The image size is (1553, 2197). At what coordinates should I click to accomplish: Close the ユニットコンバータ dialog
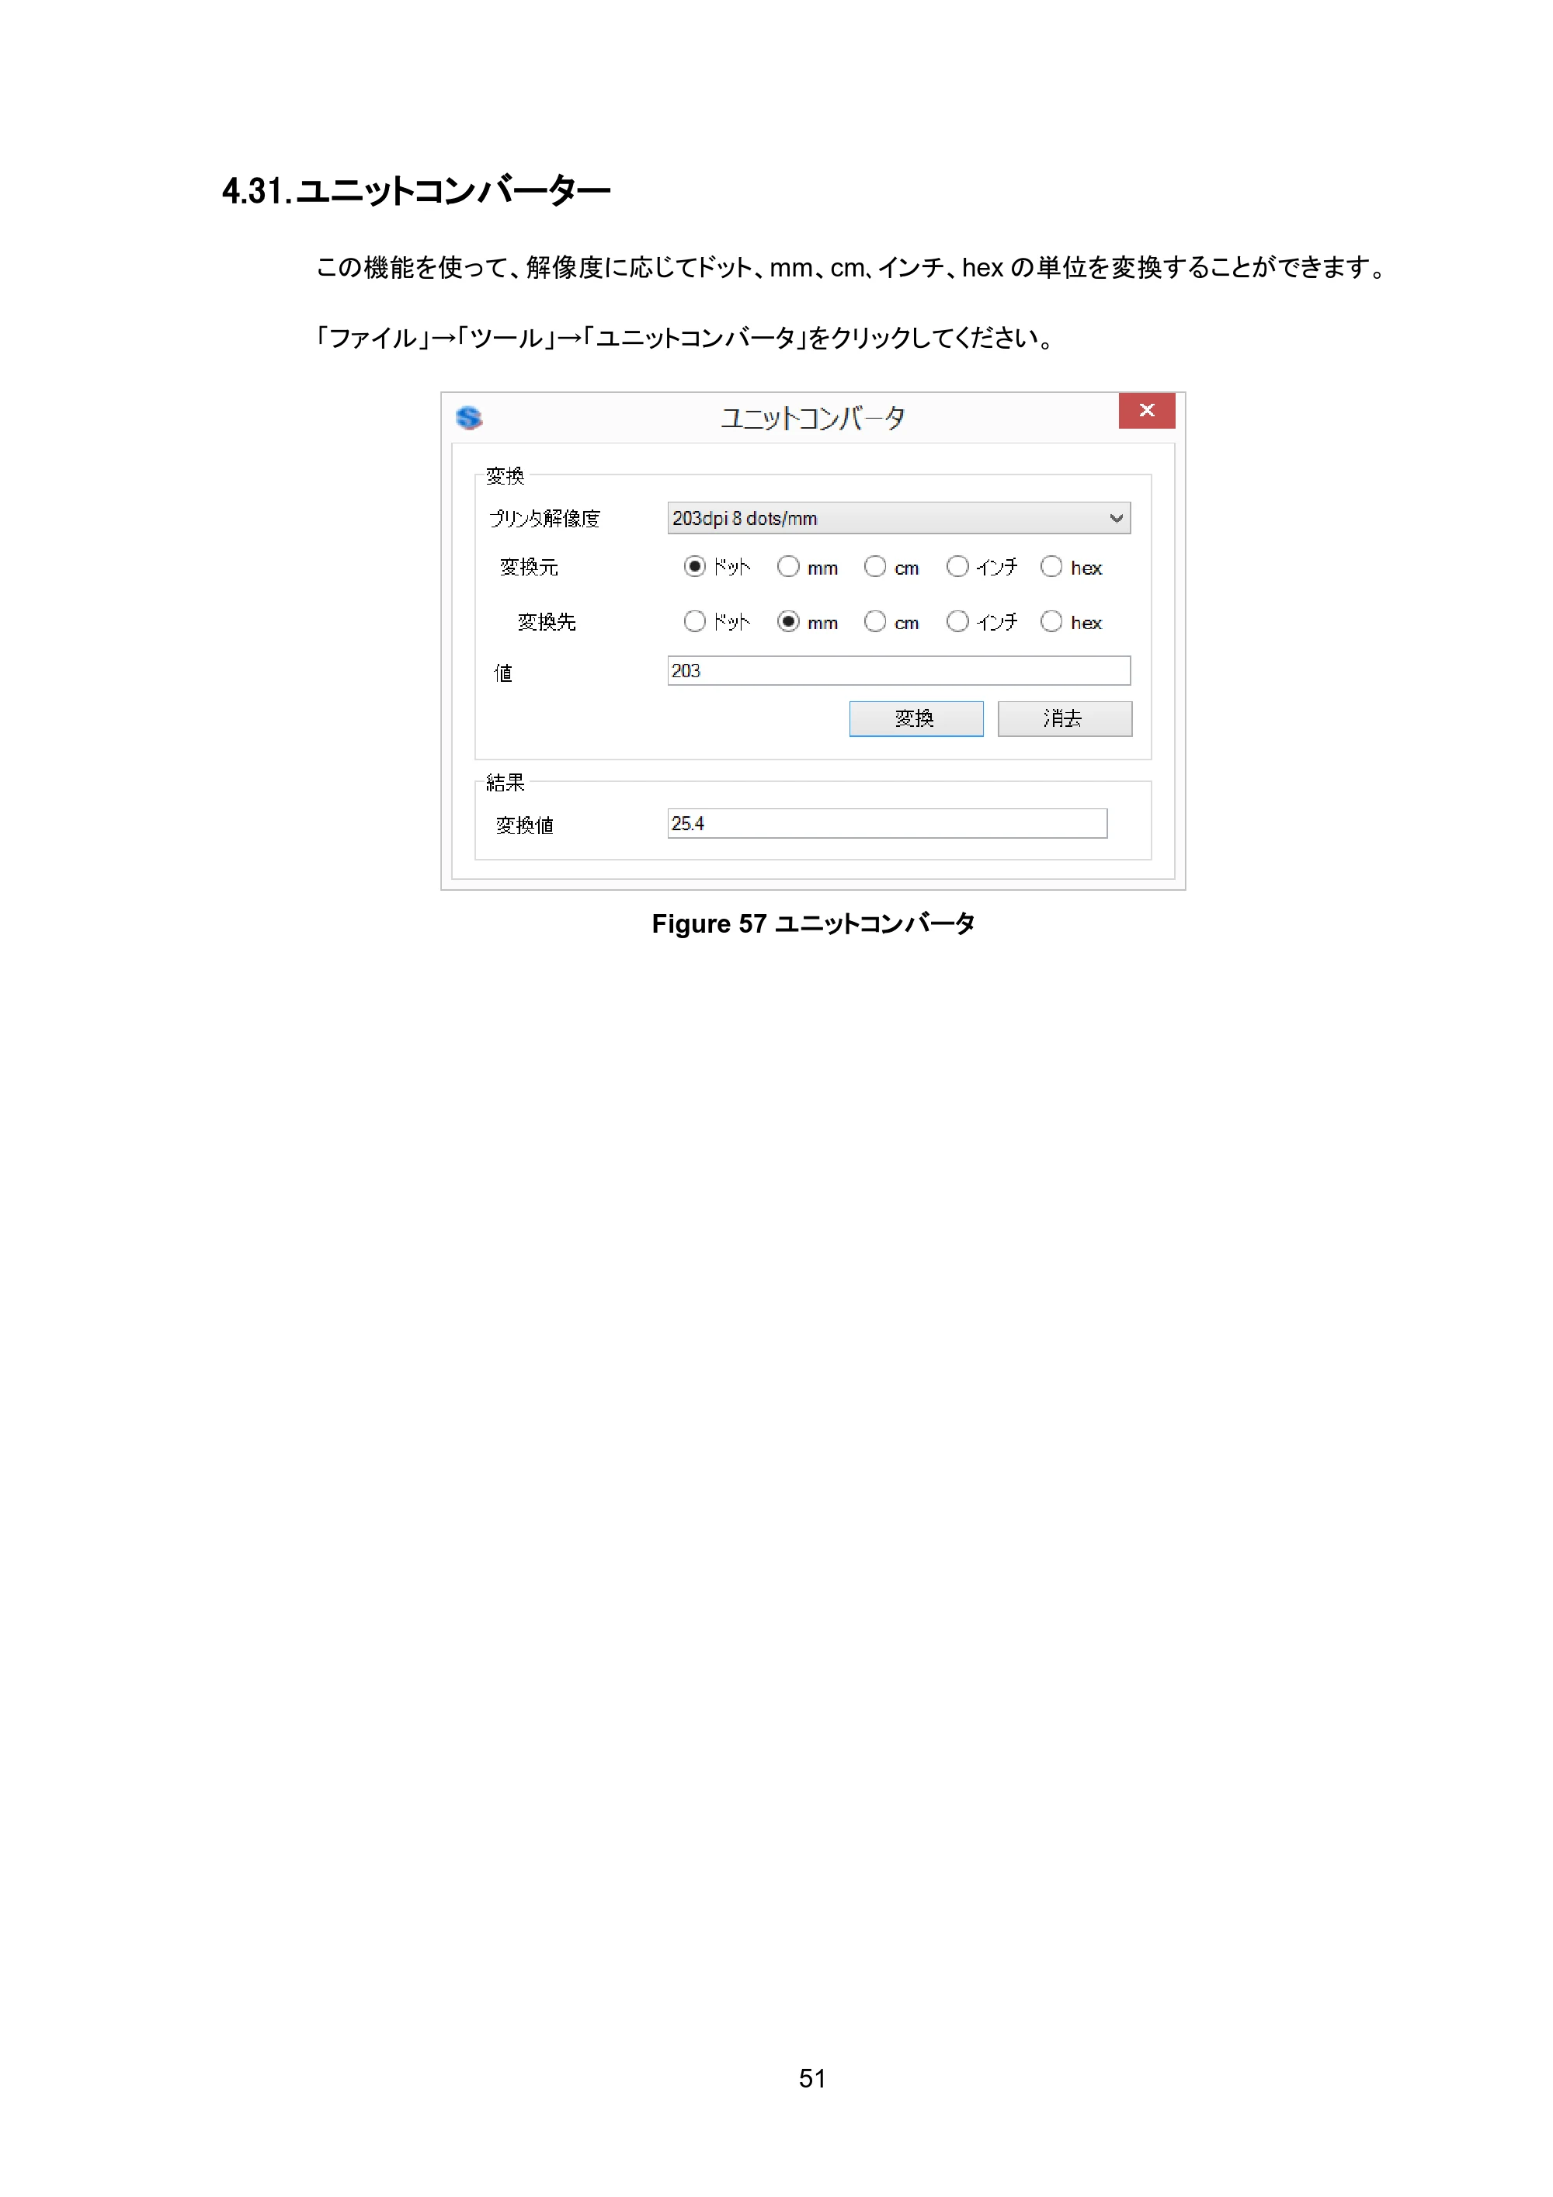tap(1146, 411)
